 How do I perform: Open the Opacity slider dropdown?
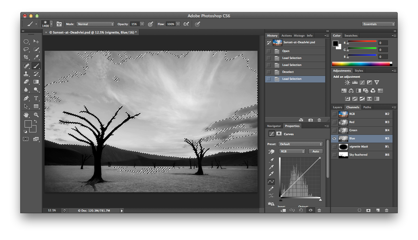point(142,24)
